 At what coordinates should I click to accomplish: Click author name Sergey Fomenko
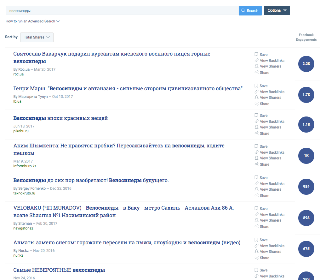(32, 188)
